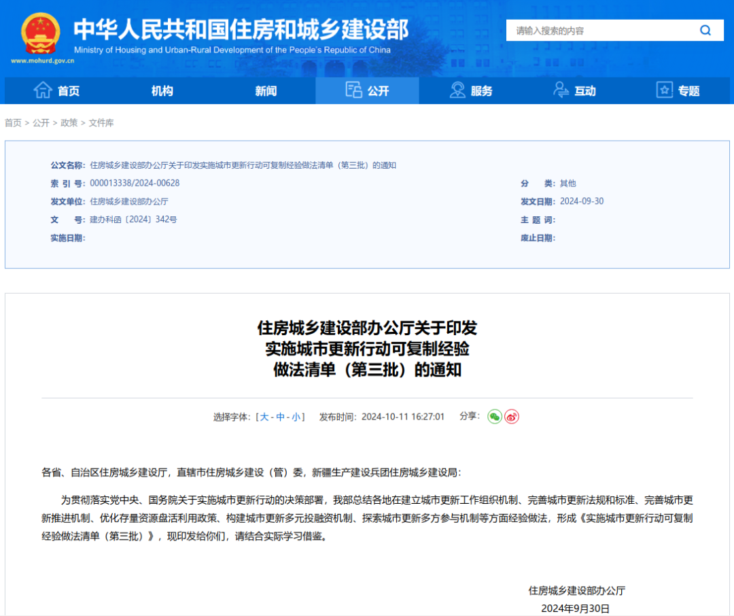Click the 废止日期 label
Viewport: 734px width, 616px height.
(538, 238)
